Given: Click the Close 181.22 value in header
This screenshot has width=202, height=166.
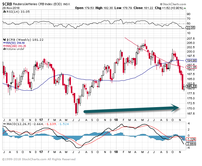Looking at the screenshot, I should point(144,8).
